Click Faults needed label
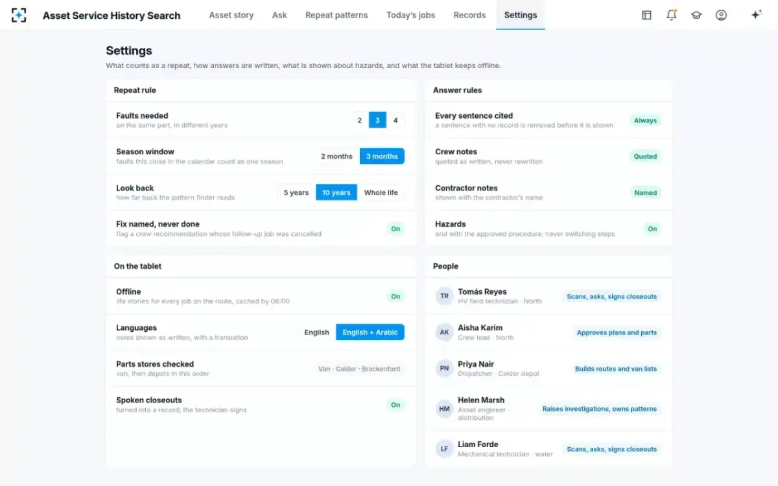This screenshot has width=778, height=486. (x=142, y=115)
